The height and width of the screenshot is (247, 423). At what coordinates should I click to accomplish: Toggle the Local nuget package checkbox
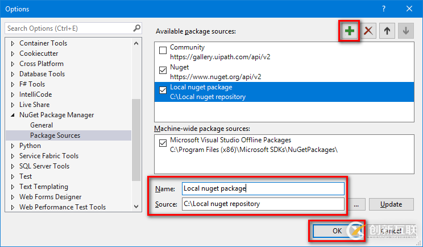tap(163, 90)
